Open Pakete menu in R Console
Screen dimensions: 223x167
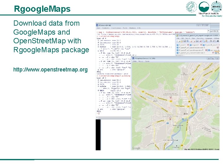[x=125, y=28]
